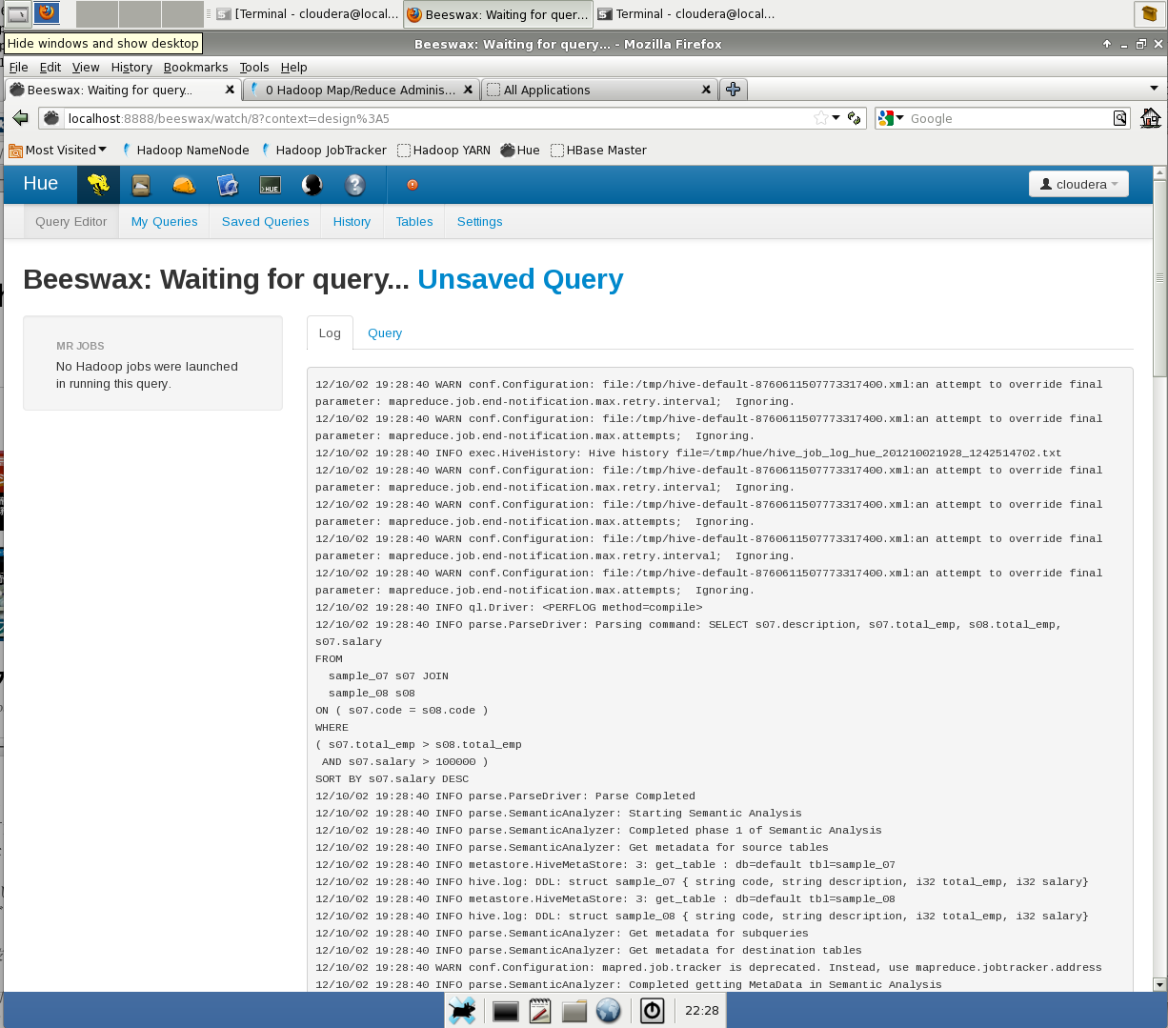
Task: Switch to the Query tab
Action: coord(385,333)
